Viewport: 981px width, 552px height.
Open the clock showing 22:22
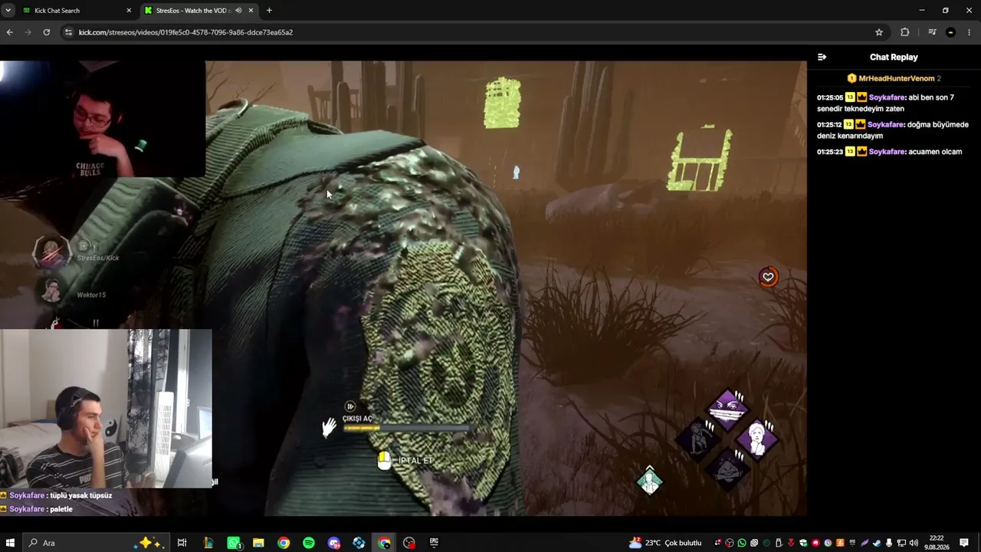click(x=936, y=543)
